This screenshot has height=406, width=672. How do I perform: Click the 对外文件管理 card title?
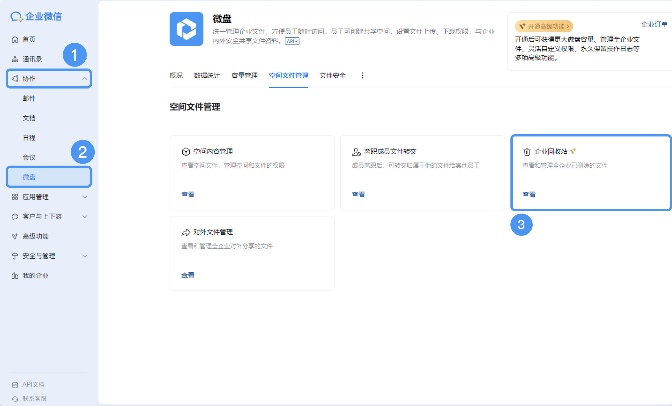click(213, 232)
